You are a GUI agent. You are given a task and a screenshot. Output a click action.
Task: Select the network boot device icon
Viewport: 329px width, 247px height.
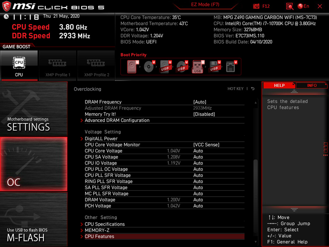point(231,67)
